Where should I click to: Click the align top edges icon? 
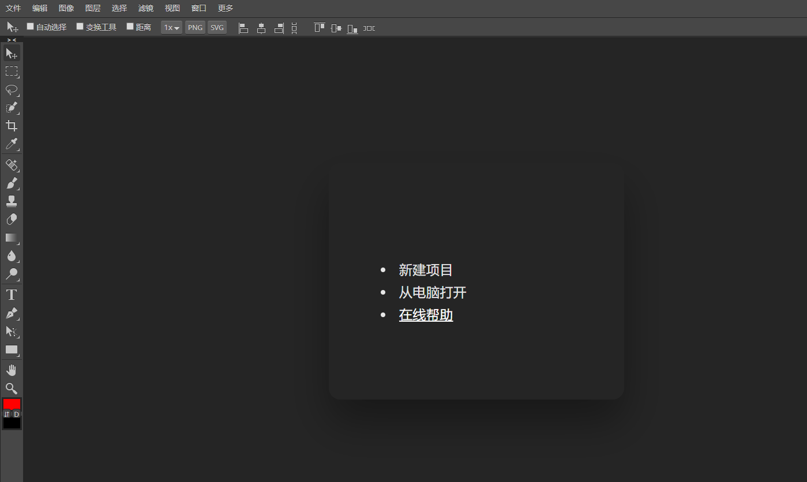point(319,27)
